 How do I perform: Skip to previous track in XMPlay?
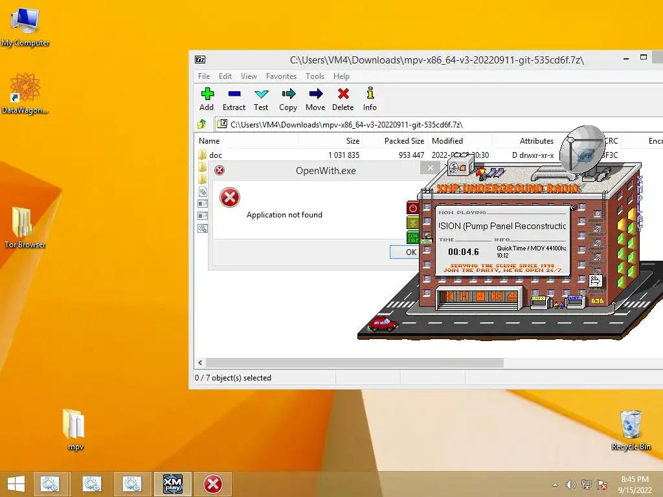pyautogui.click(x=449, y=296)
